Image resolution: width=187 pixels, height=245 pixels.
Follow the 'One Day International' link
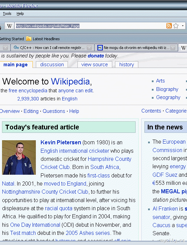pos(35,225)
